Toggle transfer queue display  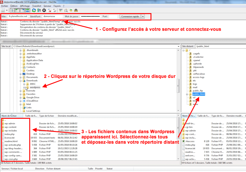[x=28, y=10]
